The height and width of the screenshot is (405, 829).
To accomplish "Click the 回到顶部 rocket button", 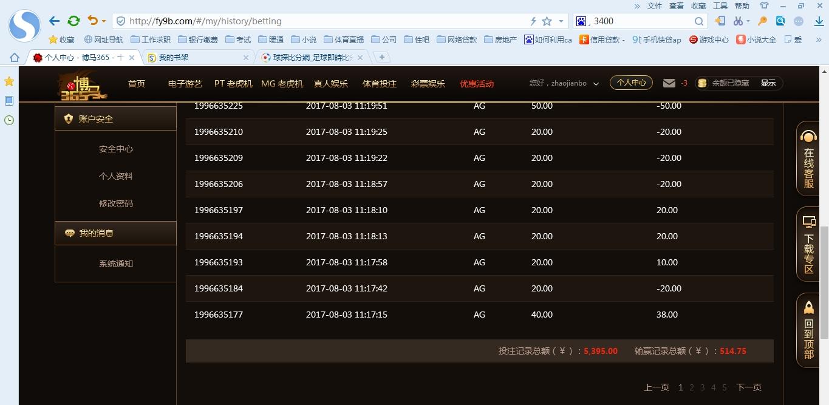I will (808, 330).
